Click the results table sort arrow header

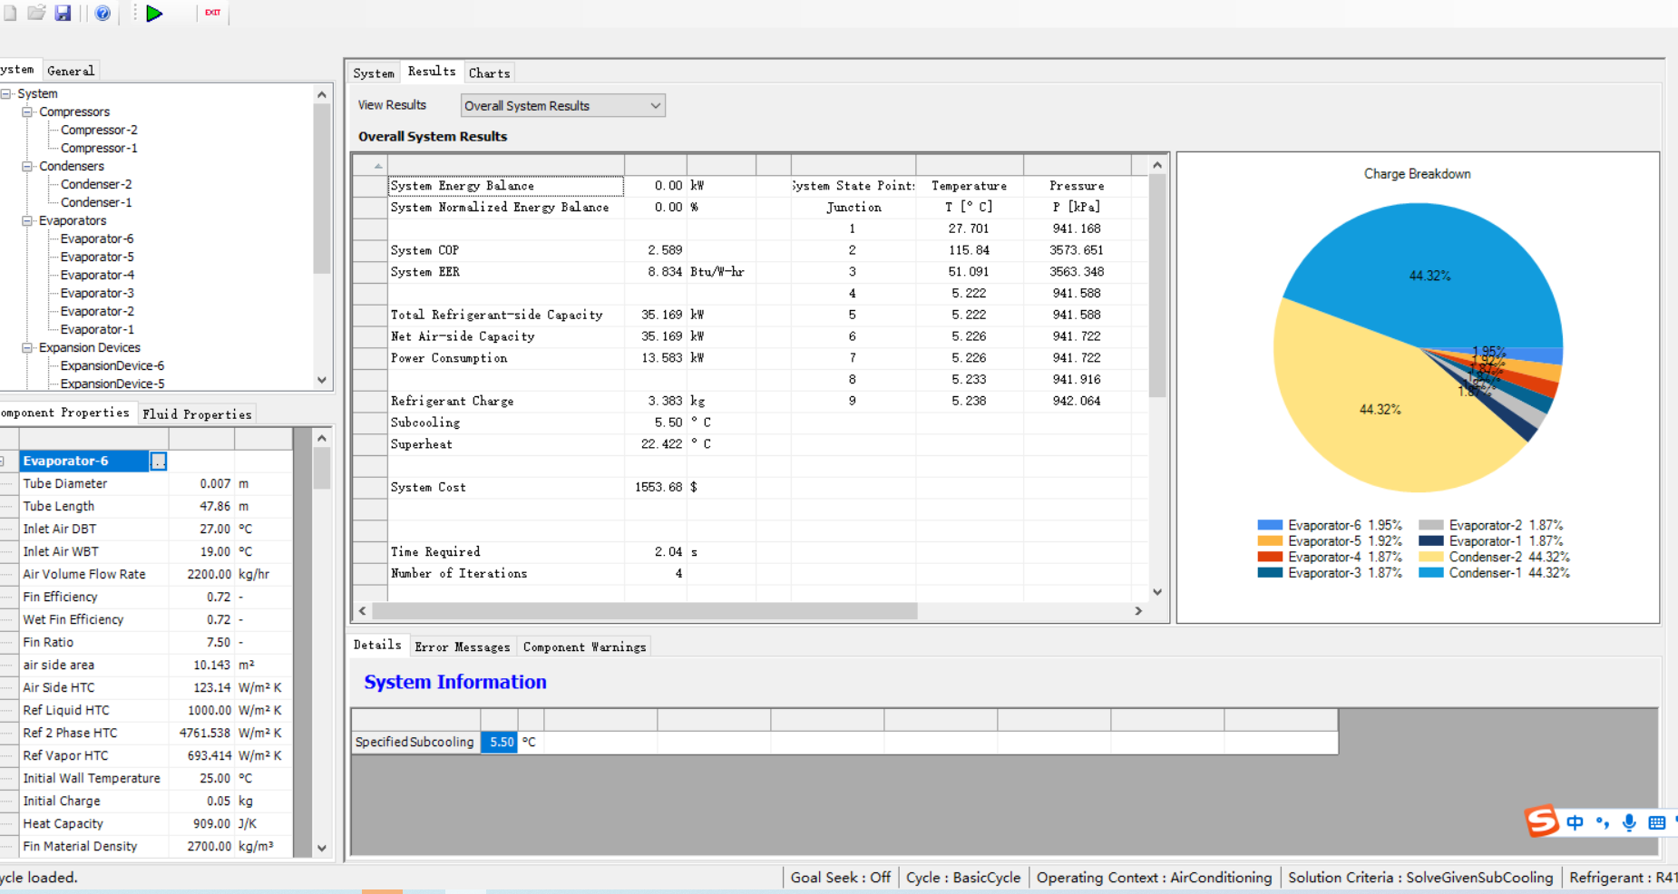point(370,165)
